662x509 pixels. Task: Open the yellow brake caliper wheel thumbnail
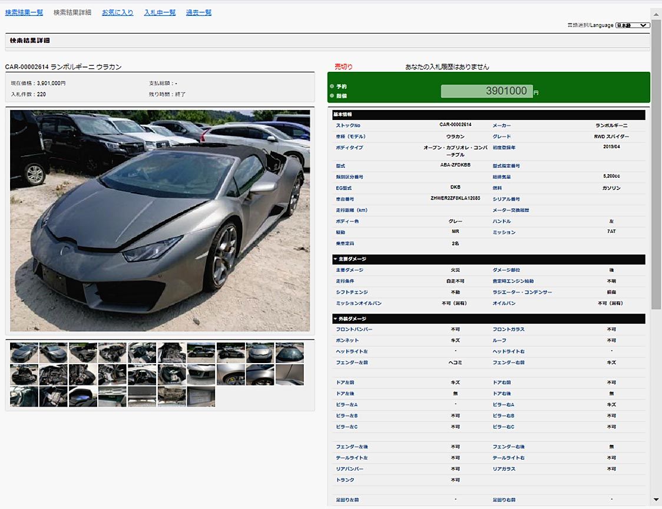click(231, 374)
